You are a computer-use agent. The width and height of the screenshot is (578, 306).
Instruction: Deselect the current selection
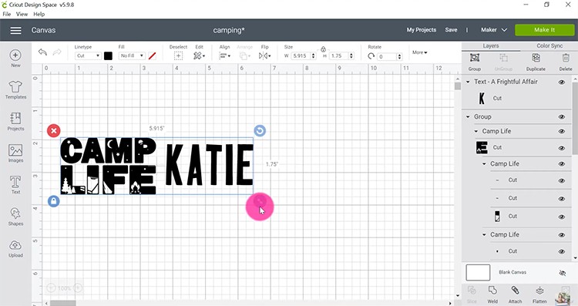[178, 55]
